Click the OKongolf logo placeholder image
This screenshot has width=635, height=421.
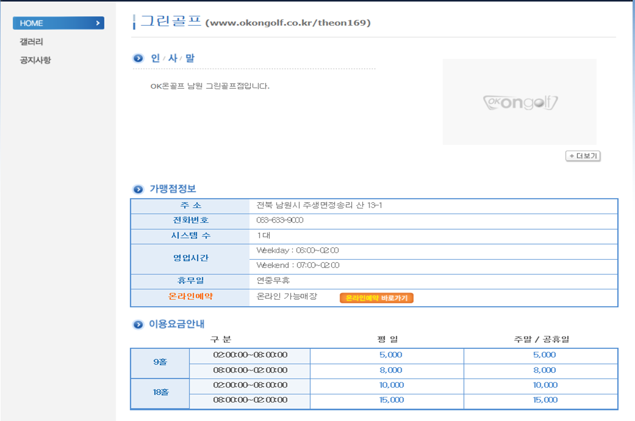[519, 102]
